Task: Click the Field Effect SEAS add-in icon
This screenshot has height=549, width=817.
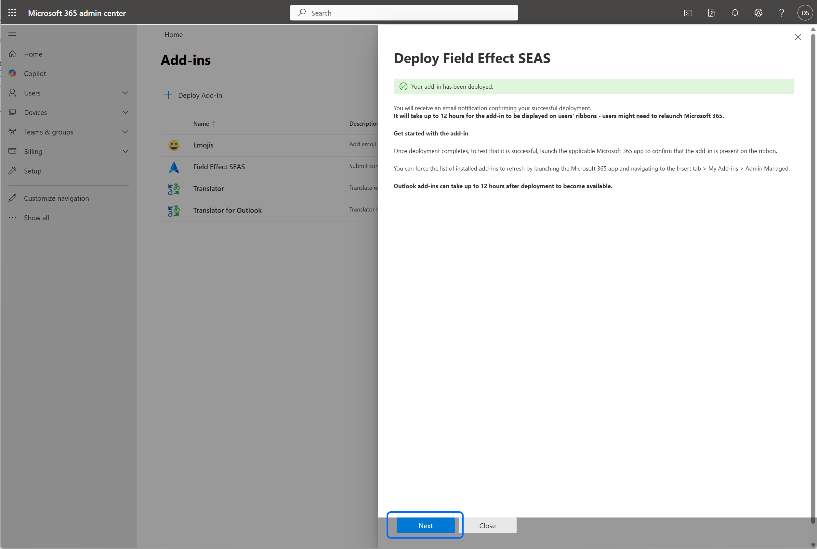Action: [x=174, y=167]
